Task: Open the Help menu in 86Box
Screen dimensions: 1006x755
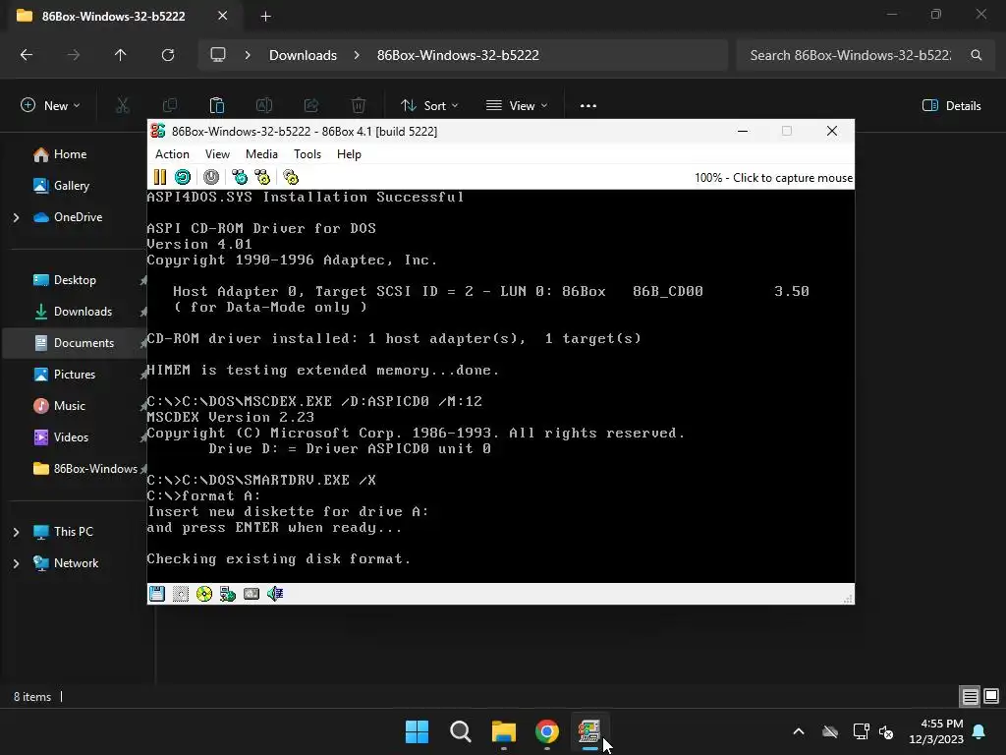Action: pyautogui.click(x=349, y=154)
